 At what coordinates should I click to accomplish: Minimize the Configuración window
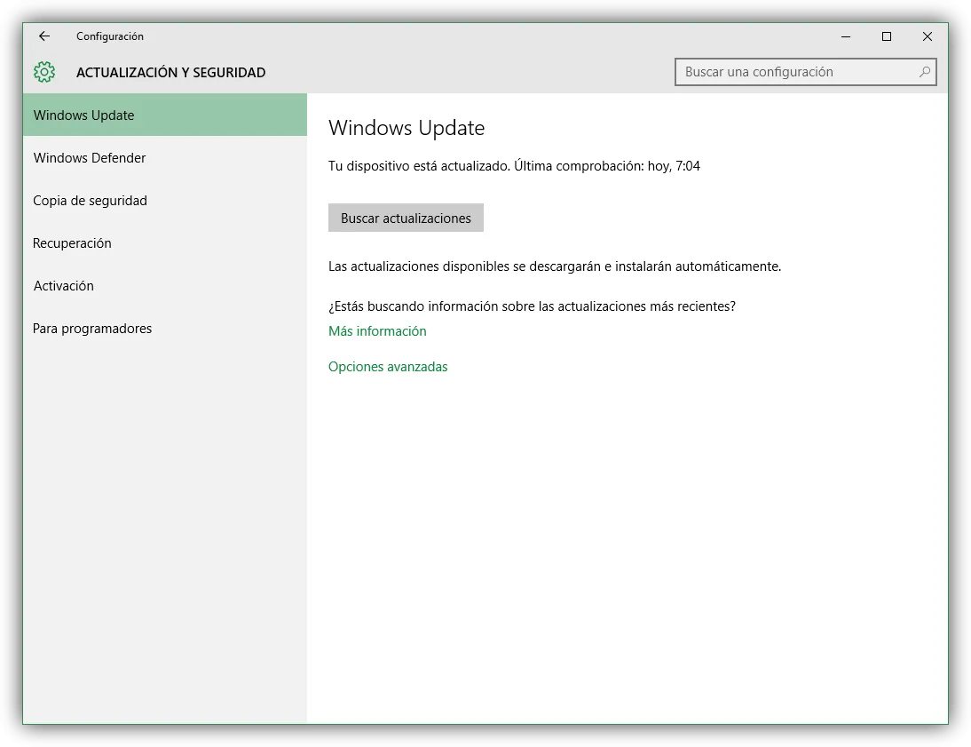[845, 36]
